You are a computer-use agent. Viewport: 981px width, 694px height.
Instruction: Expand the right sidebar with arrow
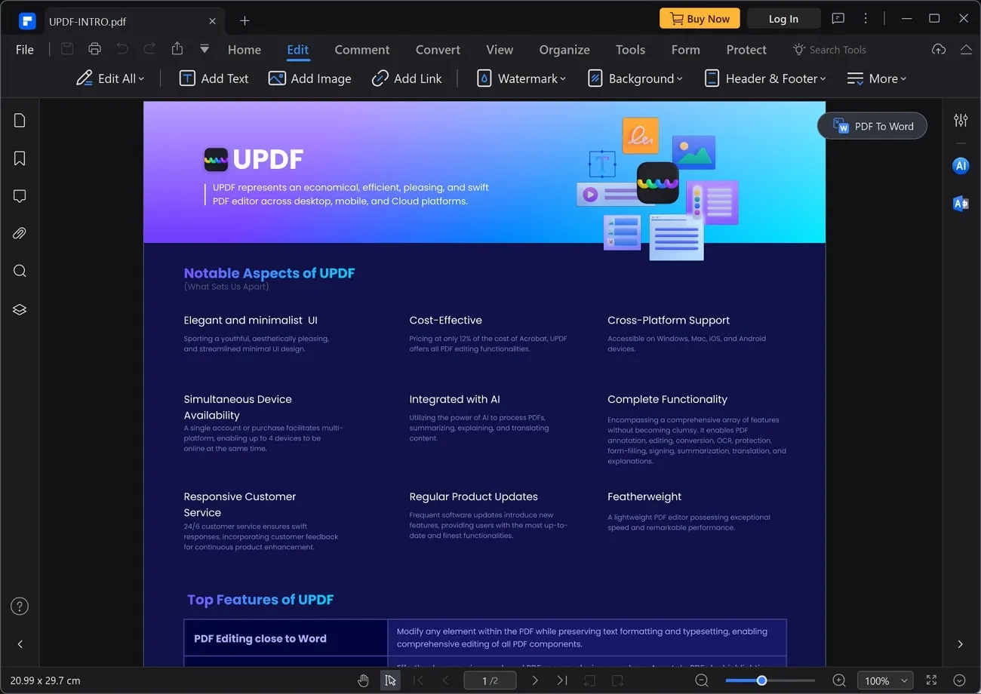pos(960,644)
